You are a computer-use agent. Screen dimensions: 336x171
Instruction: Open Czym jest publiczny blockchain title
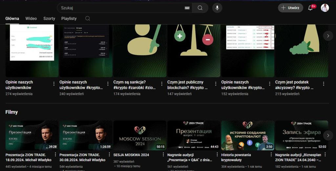click(187, 85)
